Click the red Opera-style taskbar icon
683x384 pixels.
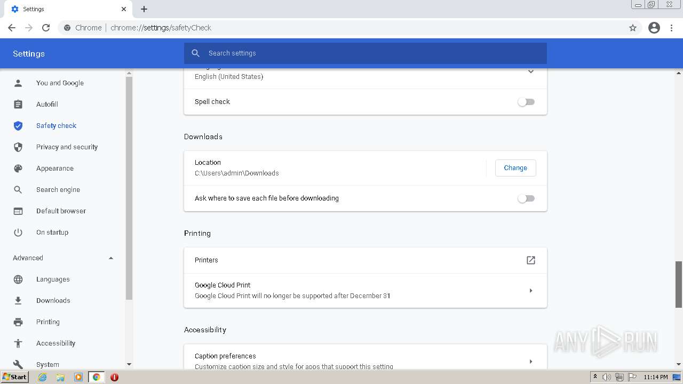[x=114, y=377]
